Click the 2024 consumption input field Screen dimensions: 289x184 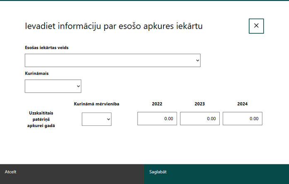[243, 118]
